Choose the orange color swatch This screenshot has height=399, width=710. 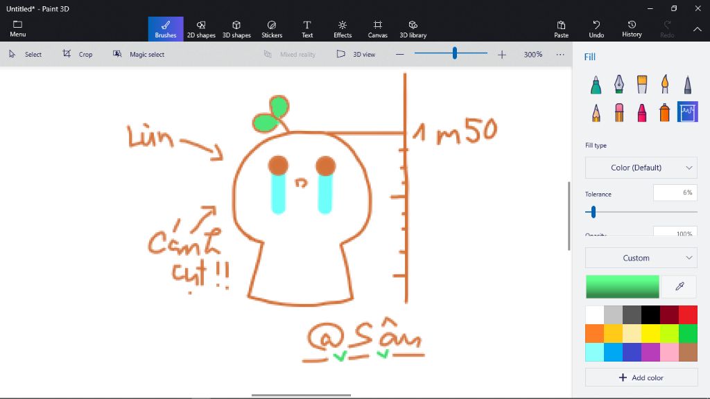[x=594, y=333]
